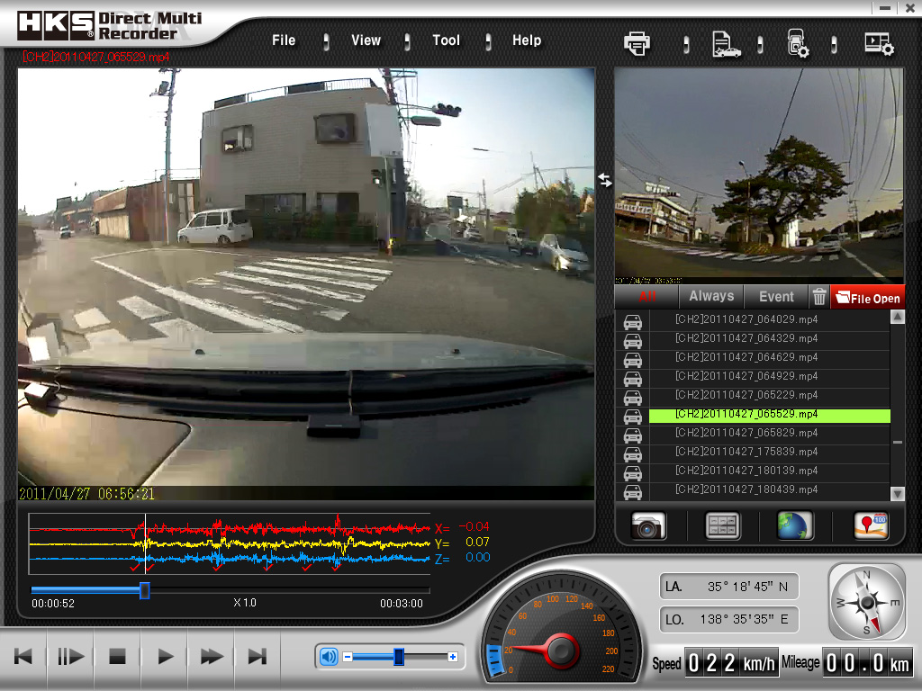Image resolution: width=922 pixels, height=691 pixels.
Task: Click the File Open button
Action: [x=868, y=297]
